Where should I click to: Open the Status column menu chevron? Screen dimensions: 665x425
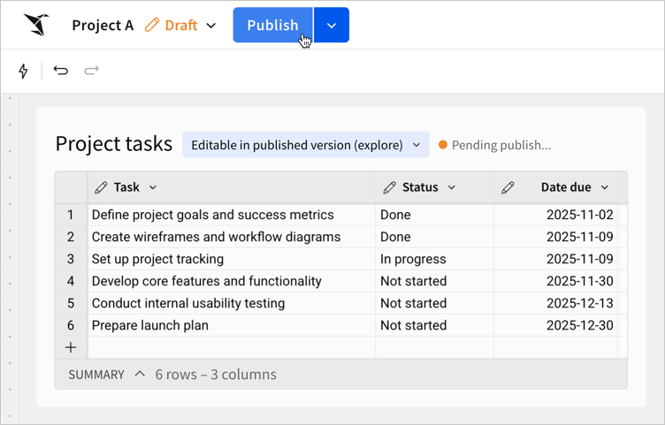point(451,187)
